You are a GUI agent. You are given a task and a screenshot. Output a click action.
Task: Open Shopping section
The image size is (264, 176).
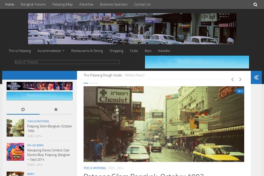click(116, 51)
